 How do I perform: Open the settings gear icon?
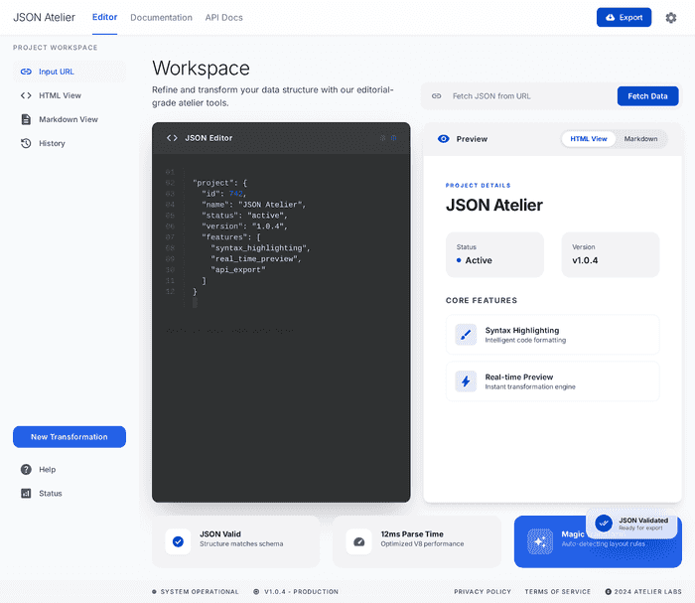coord(670,18)
